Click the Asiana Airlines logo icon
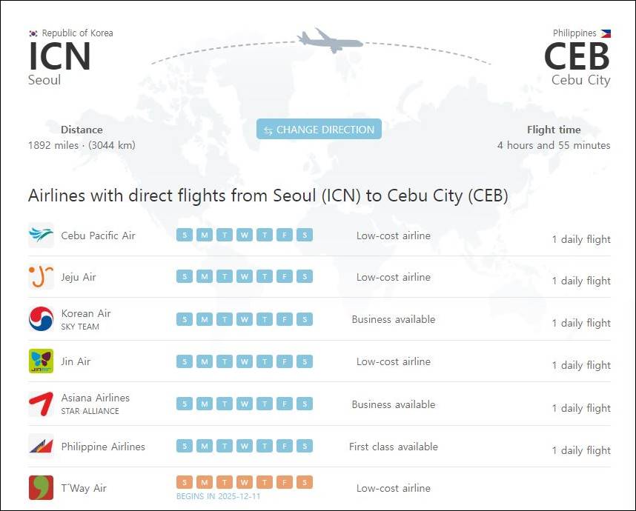Viewport: 636px width, 511px height. tap(41, 404)
